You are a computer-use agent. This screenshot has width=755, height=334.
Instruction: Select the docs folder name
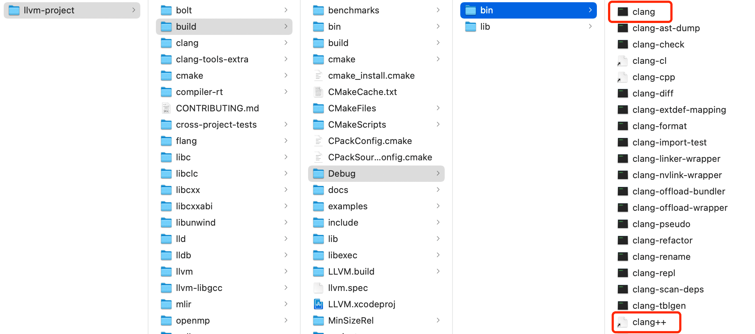(338, 190)
